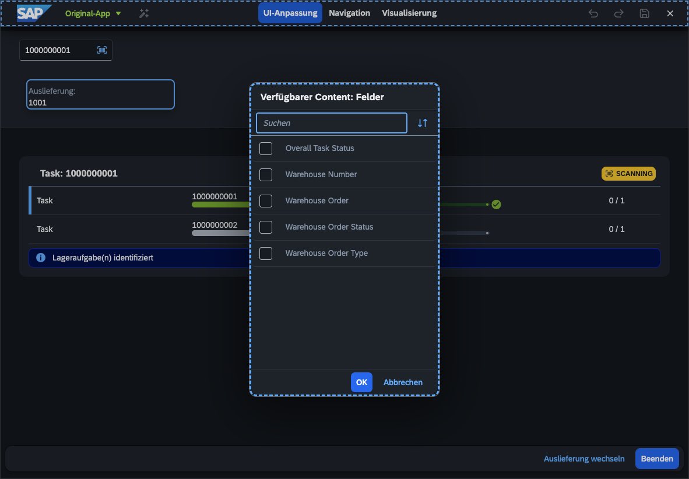The width and height of the screenshot is (689, 479).
Task: Undo the last change
Action: point(593,13)
